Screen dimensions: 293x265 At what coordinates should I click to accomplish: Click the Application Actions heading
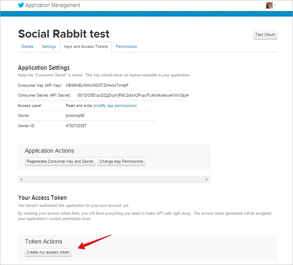tap(50, 151)
